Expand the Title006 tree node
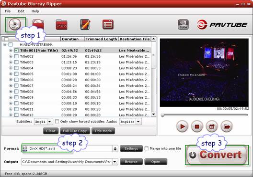The width and height of the screenshot is (253, 177). click(x=11, y=80)
